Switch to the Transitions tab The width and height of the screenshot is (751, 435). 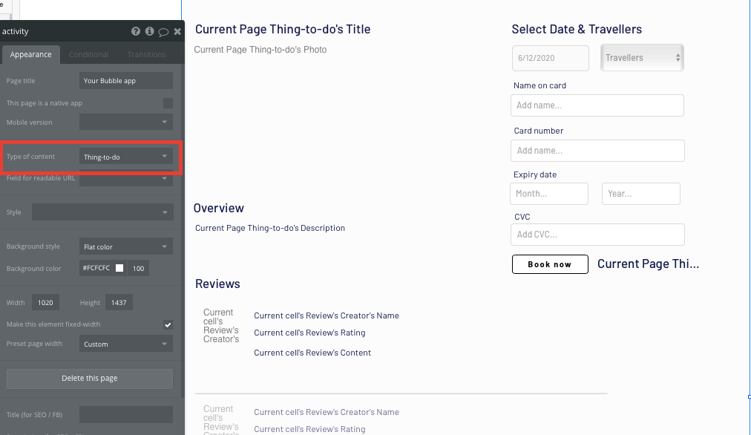(146, 54)
